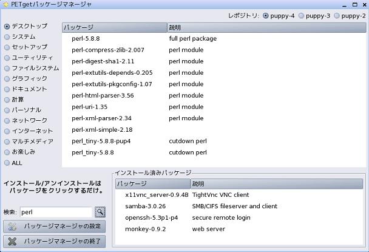Screen dimensions: 369x252
Task: Select the puppy-4 repository radio
Action: click(x=279, y=16)
